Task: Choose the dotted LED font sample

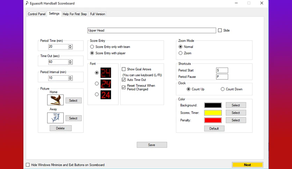Action: 106,73
